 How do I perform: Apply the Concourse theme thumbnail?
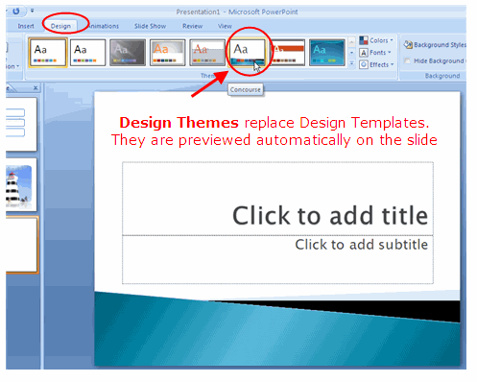[x=248, y=53]
